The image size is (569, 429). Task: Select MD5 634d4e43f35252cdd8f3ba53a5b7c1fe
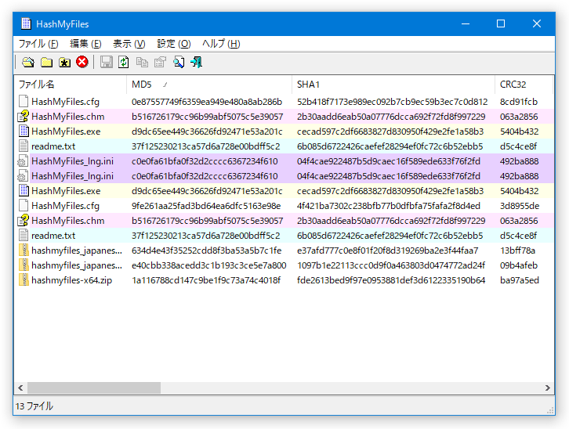tap(206, 251)
